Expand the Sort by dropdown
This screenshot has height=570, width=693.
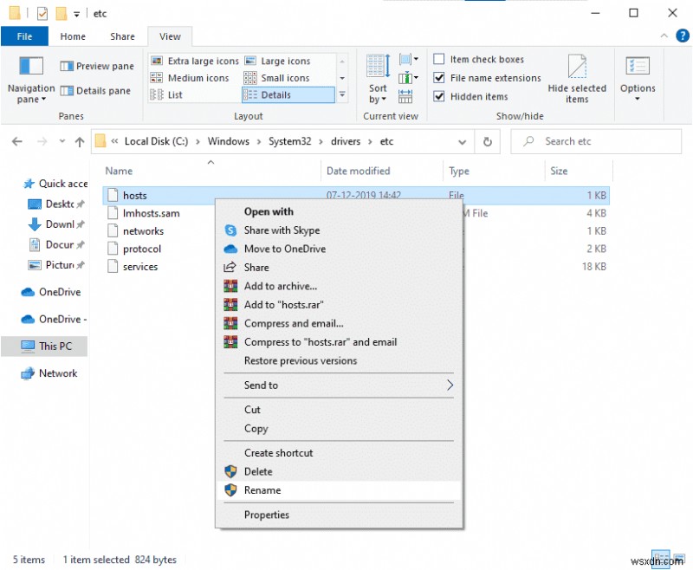click(378, 94)
